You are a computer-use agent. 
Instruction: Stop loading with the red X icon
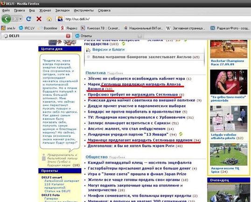(x=39, y=19)
